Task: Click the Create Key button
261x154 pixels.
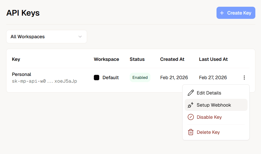Action: (236, 13)
